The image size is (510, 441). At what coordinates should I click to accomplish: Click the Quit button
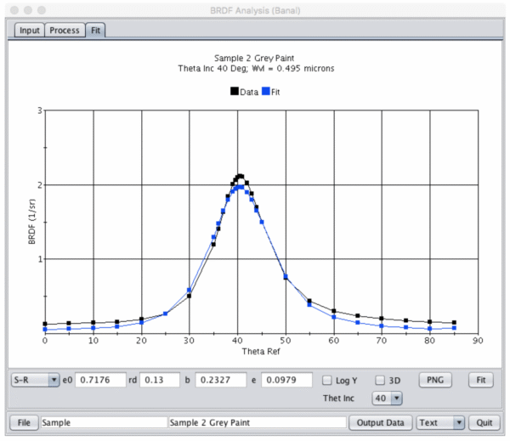[x=484, y=421]
